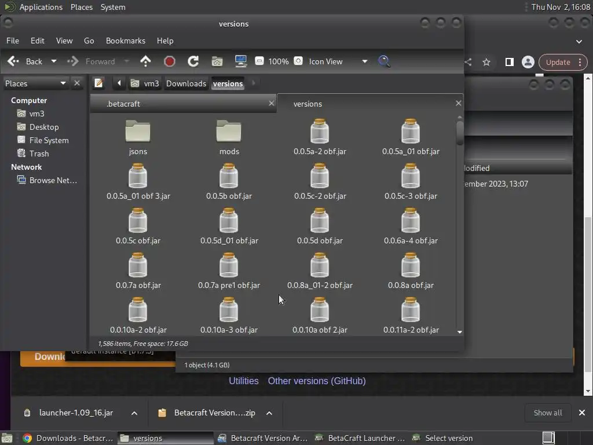Viewport: 593px width, 445px height.
Task: Zoom out with the minus icon
Action: (259, 61)
